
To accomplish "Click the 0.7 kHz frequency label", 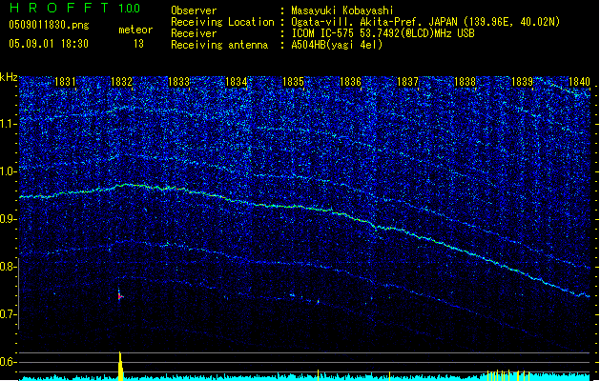I will pyautogui.click(x=9, y=314).
